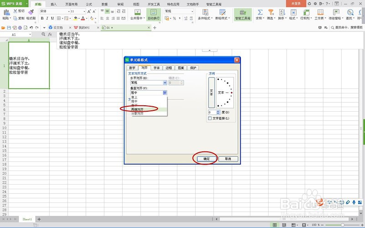Toggle align text left in ribbon

point(102,18)
